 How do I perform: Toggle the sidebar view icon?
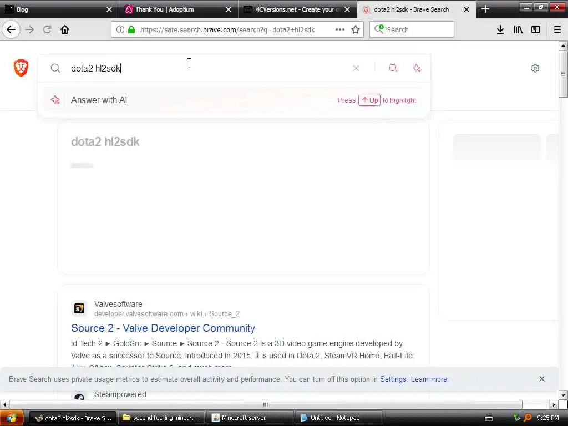pyautogui.click(x=536, y=29)
